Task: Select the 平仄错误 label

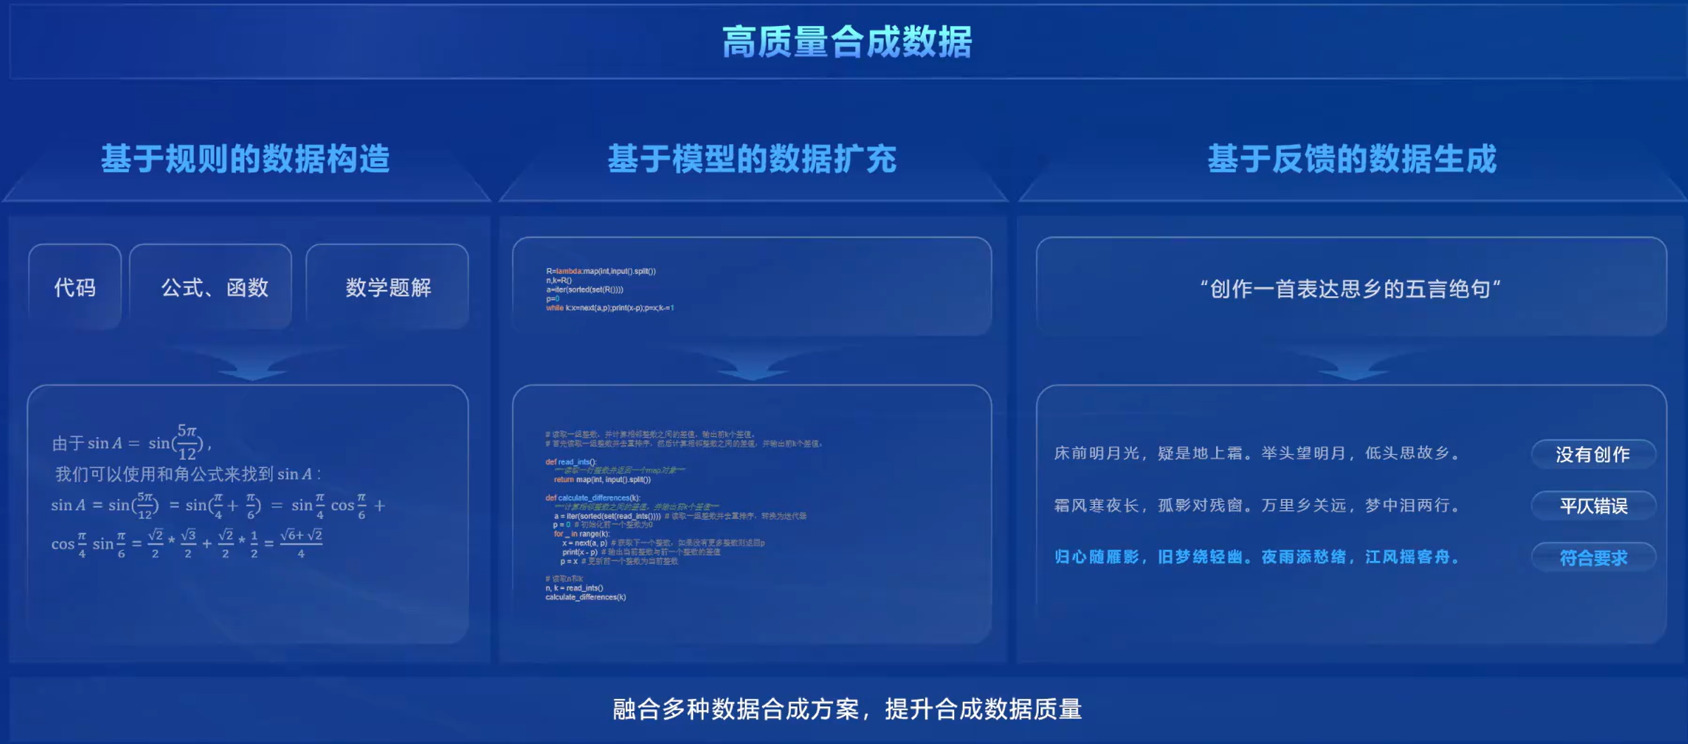Action: click(x=1593, y=505)
